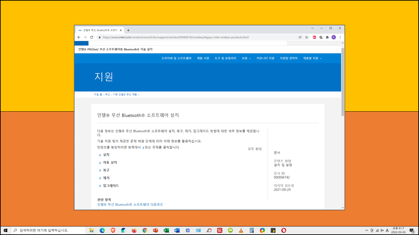This screenshot has width=419, height=235.
Task: Launch Microsoft Edge from the taskbar
Action: pos(102,230)
